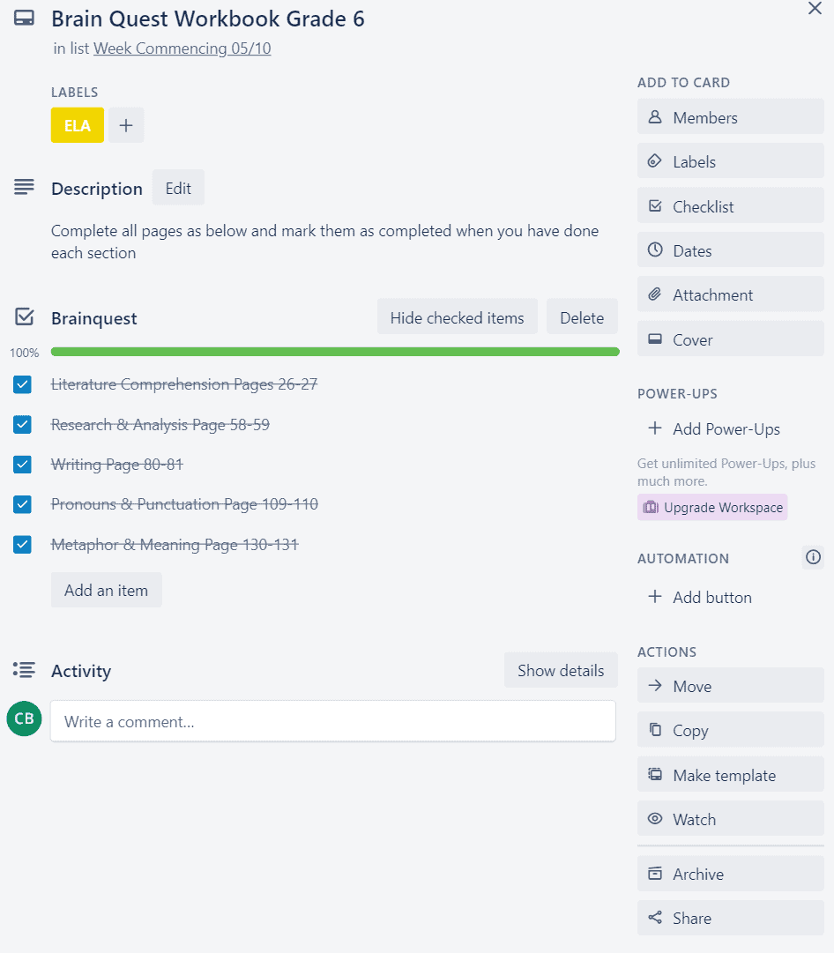Move the card with the Move action
The width and height of the screenshot is (834, 953).
[731, 686]
